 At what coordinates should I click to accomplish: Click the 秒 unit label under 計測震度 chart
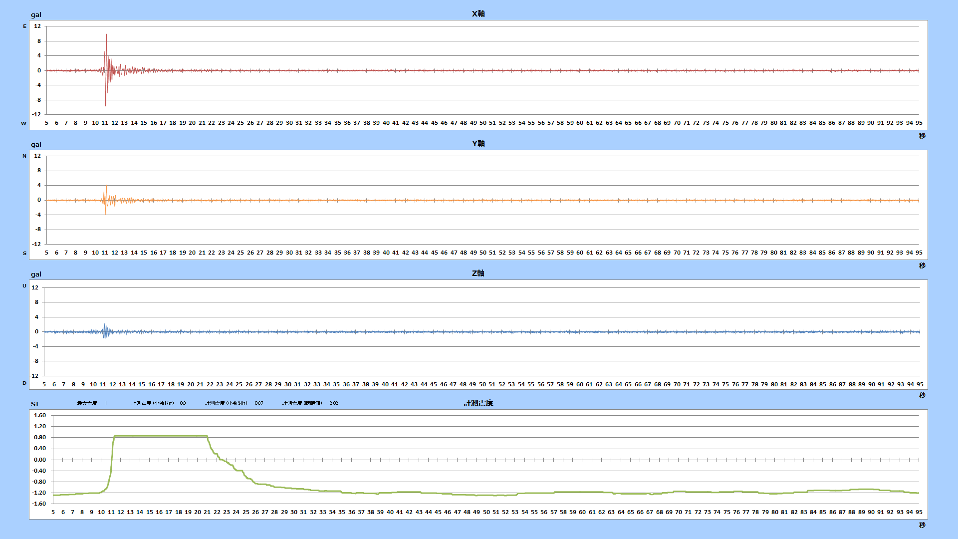click(x=922, y=525)
